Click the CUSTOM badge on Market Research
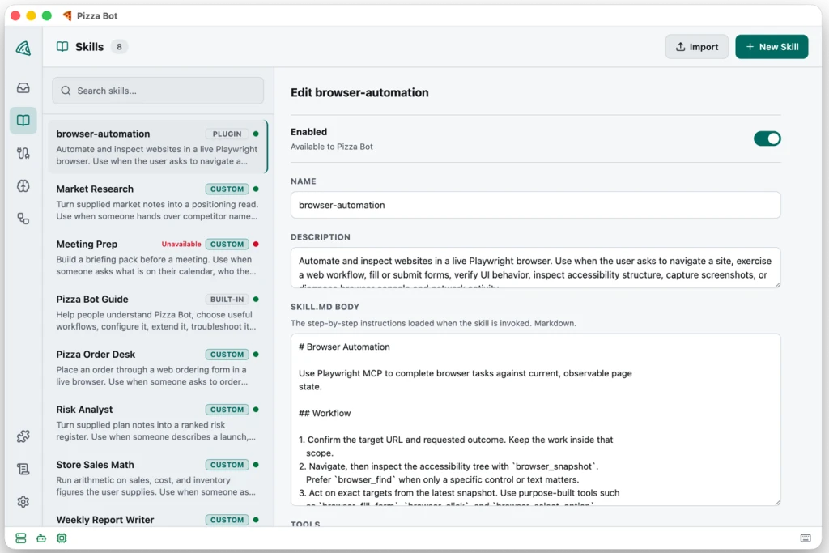 (227, 189)
